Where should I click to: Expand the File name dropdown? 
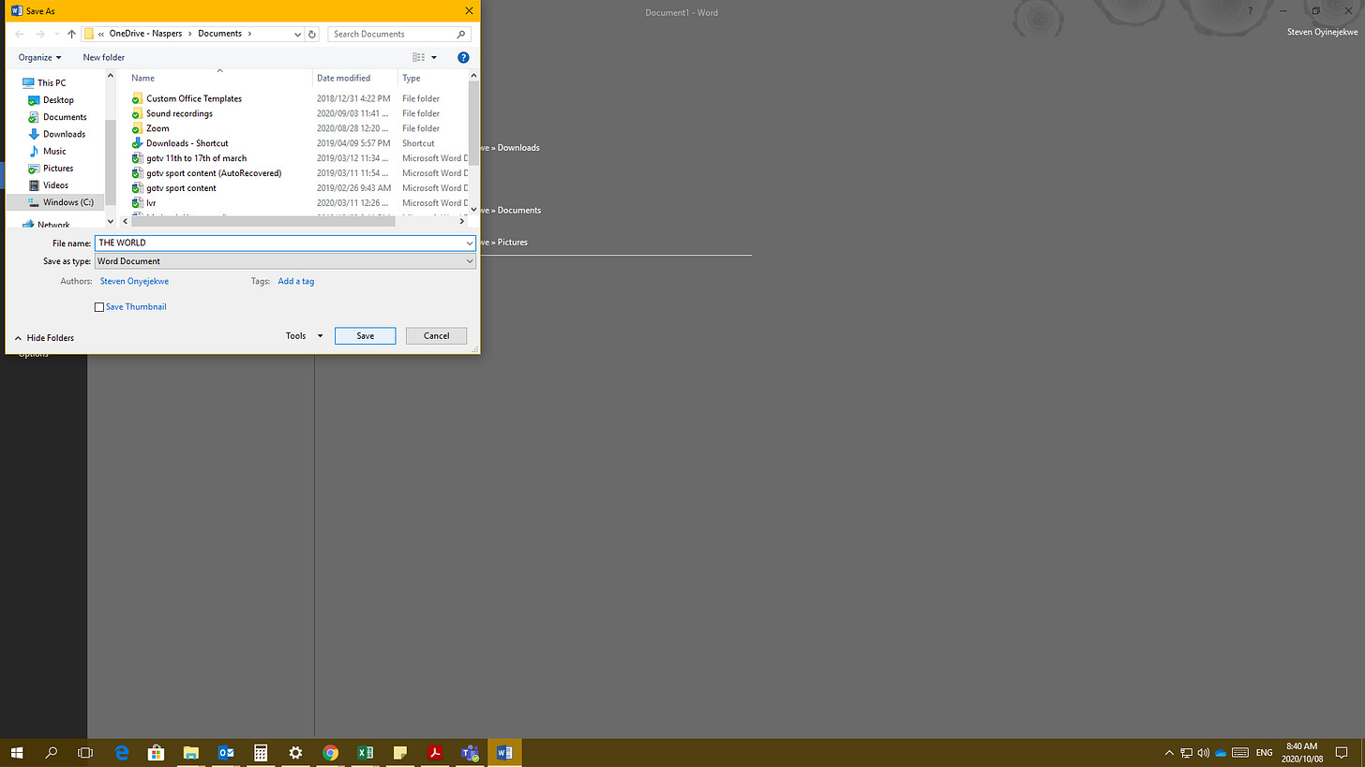point(470,243)
